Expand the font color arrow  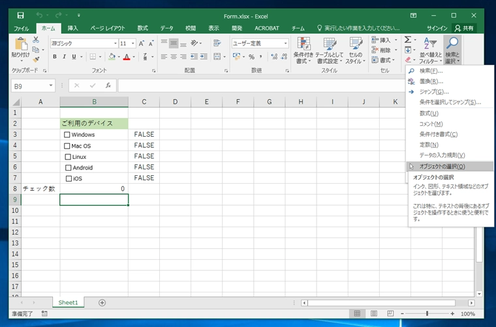pyautogui.click(x=134, y=57)
